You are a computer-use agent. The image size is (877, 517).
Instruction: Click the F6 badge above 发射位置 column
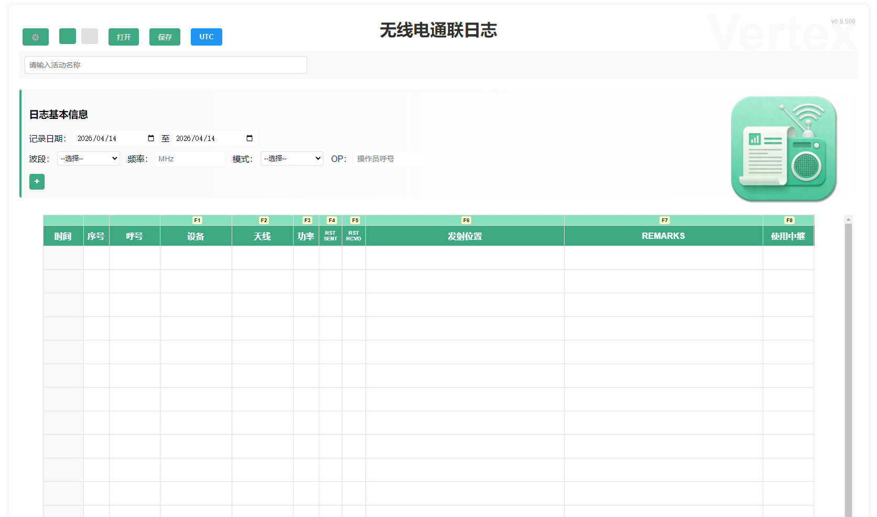point(465,220)
